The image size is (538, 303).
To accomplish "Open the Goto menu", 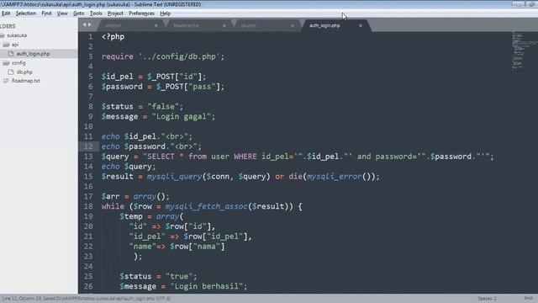I will (x=78, y=13).
